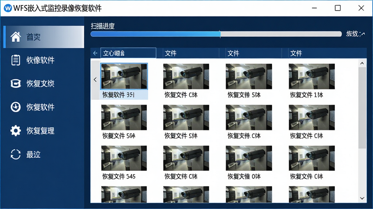Click the clipboard icon beside 恢像软件
This screenshot has width=373, height=209.
pyautogui.click(x=16, y=60)
